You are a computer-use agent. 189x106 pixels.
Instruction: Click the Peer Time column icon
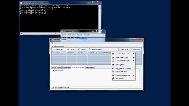pyautogui.click(x=119, y=49)
